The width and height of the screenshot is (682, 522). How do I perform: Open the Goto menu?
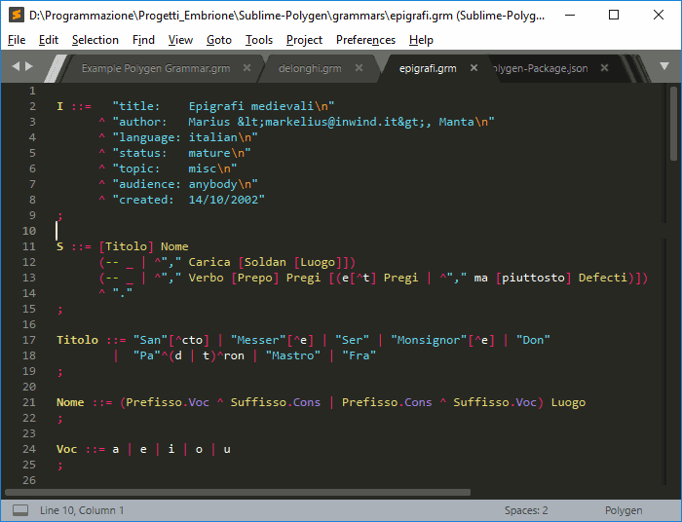219,40
